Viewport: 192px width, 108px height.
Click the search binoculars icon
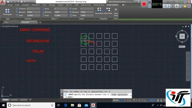[135, 2]
